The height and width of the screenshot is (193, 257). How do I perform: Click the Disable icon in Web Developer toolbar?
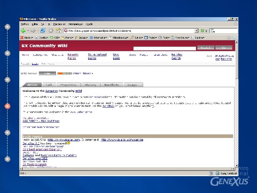(x=22, y=38)
